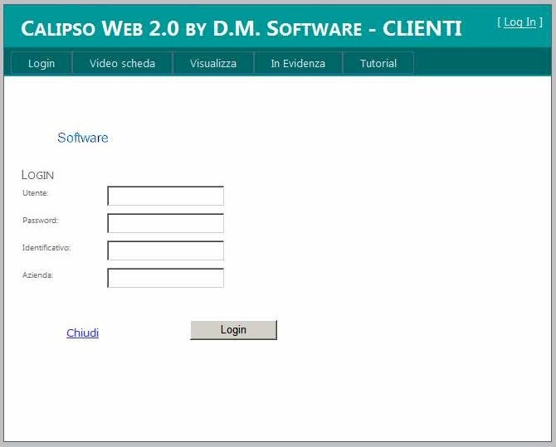Screen dimensions: 556x447
Task: Click the LOGIN section heading
Action: tap(37, 175)
